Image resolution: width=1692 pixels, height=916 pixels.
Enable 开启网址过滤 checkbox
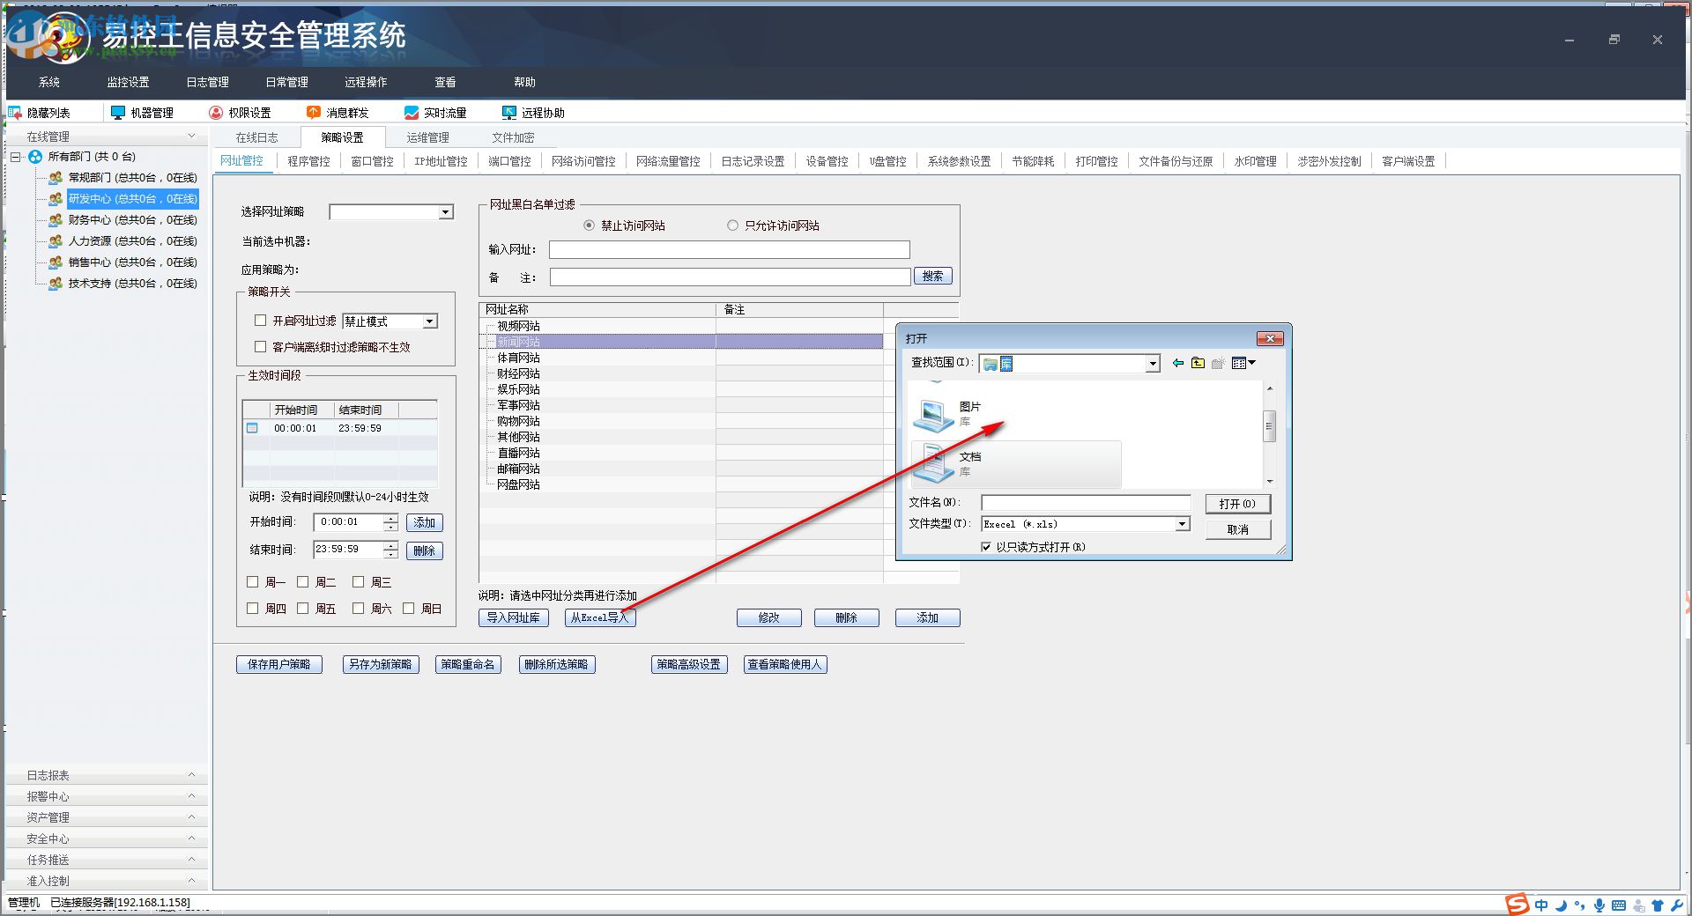(x=260, y=321)
